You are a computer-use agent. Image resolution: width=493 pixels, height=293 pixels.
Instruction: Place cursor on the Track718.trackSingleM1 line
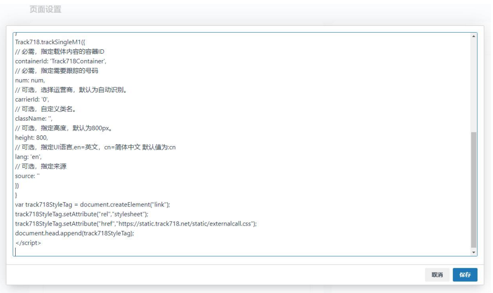point(50,42)
